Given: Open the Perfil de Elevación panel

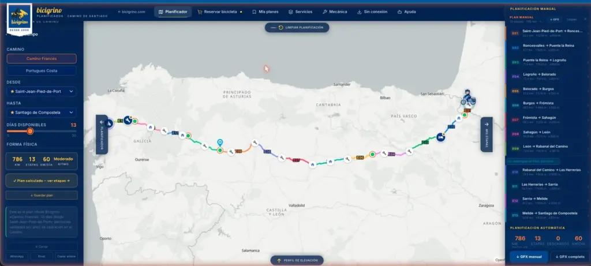Looking at the screenshot, I should coord(297,260).
